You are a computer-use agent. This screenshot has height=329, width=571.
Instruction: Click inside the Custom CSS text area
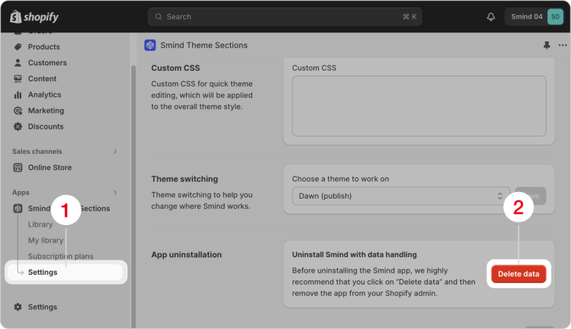point(419,106)
